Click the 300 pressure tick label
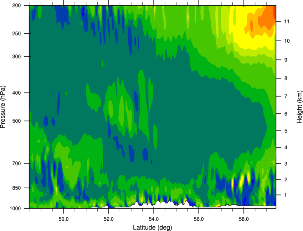 pyautogui.click(x=17, y=57)
